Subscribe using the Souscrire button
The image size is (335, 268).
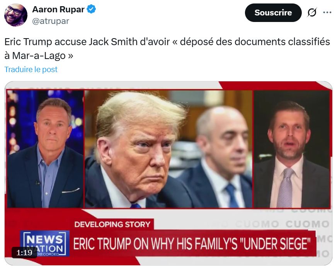273,13
